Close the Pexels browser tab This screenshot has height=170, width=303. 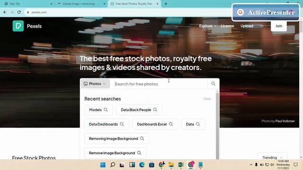(x=158, y=4)
